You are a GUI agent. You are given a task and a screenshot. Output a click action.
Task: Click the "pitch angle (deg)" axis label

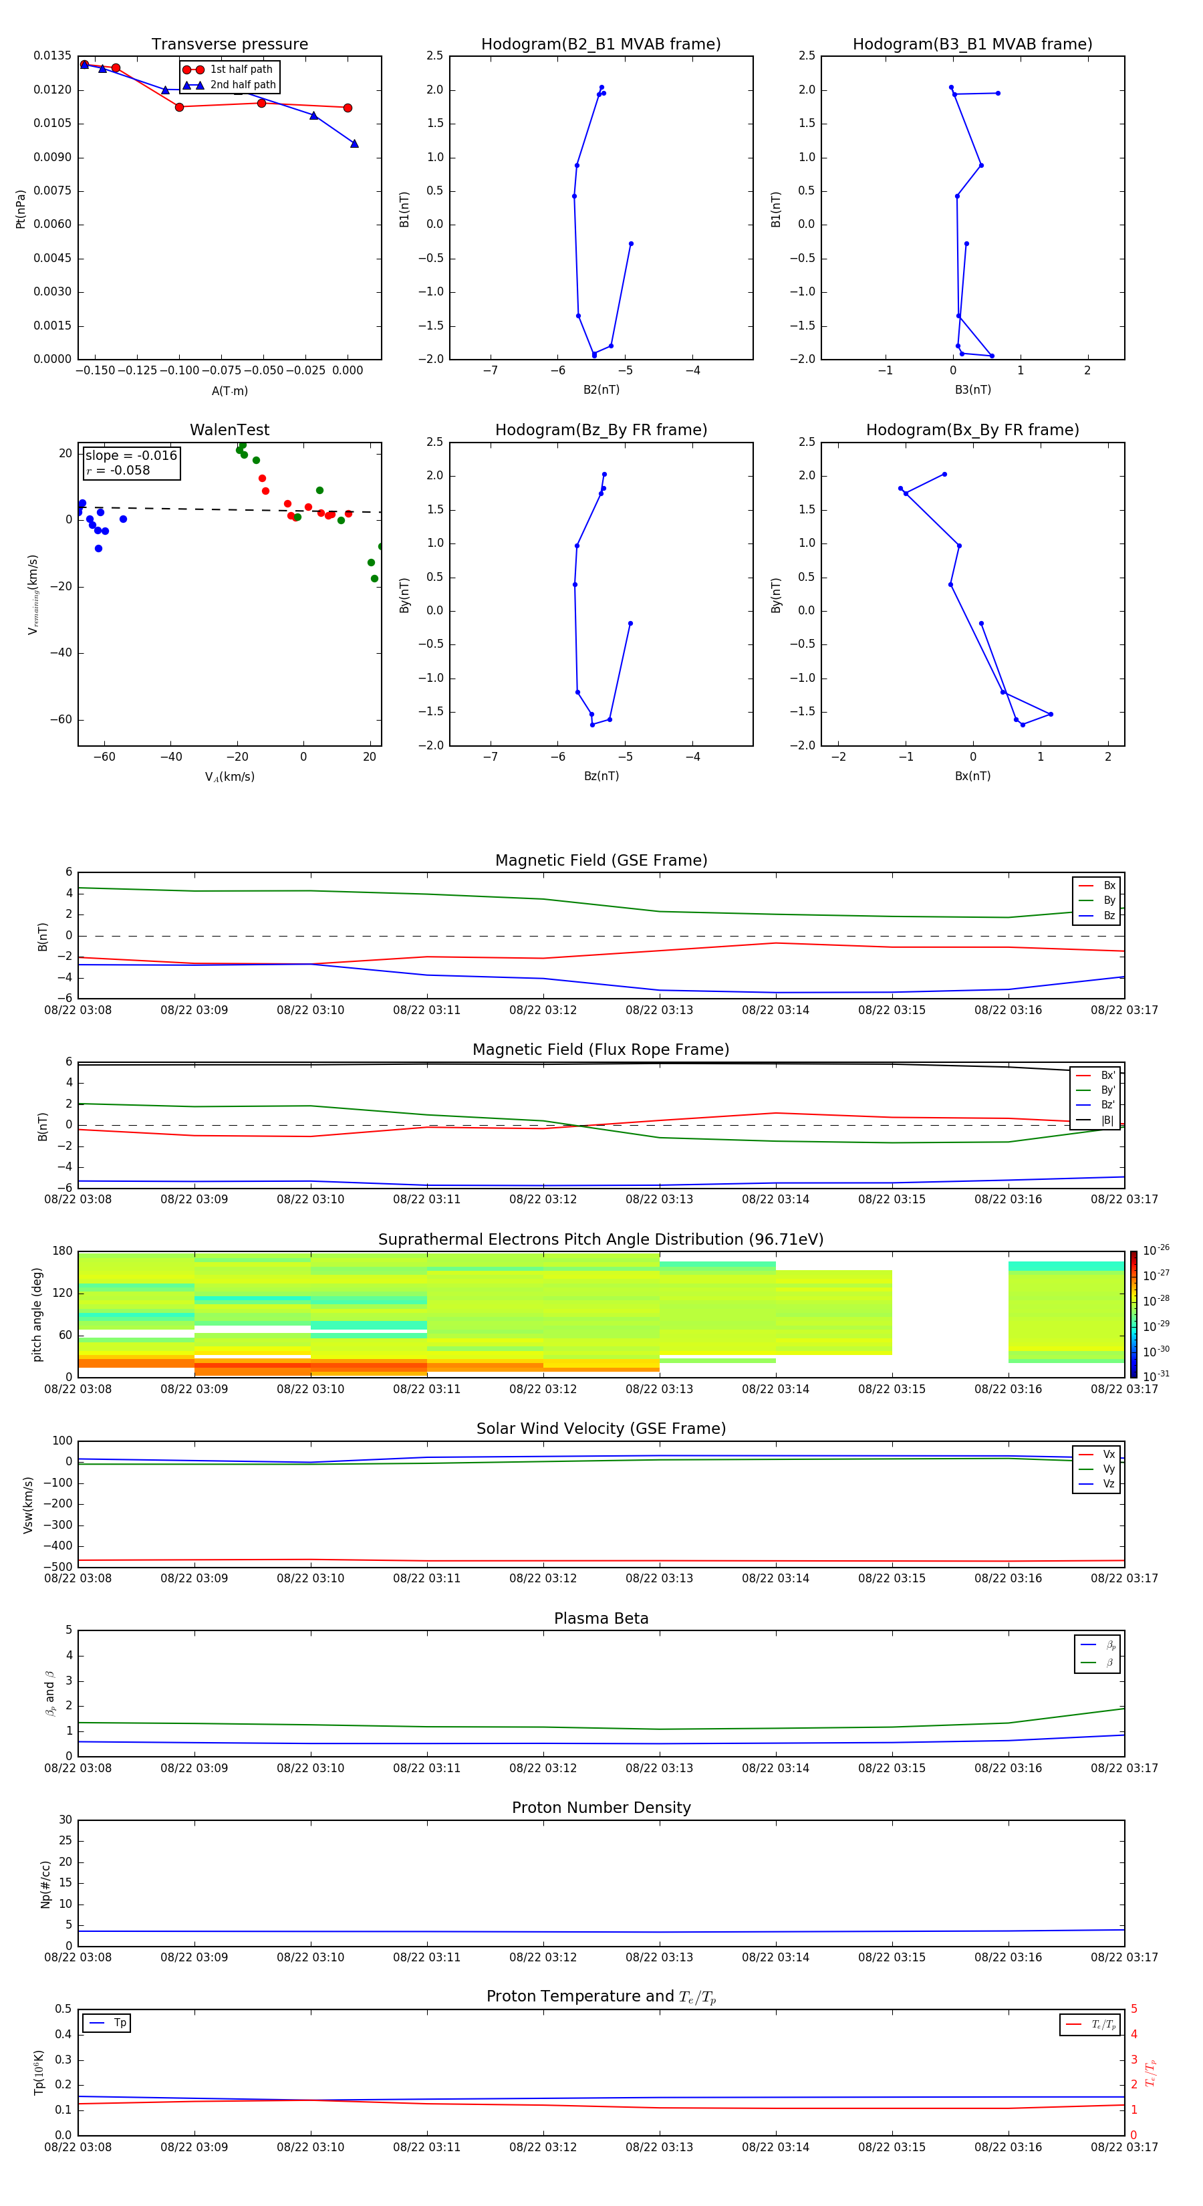37,1314
